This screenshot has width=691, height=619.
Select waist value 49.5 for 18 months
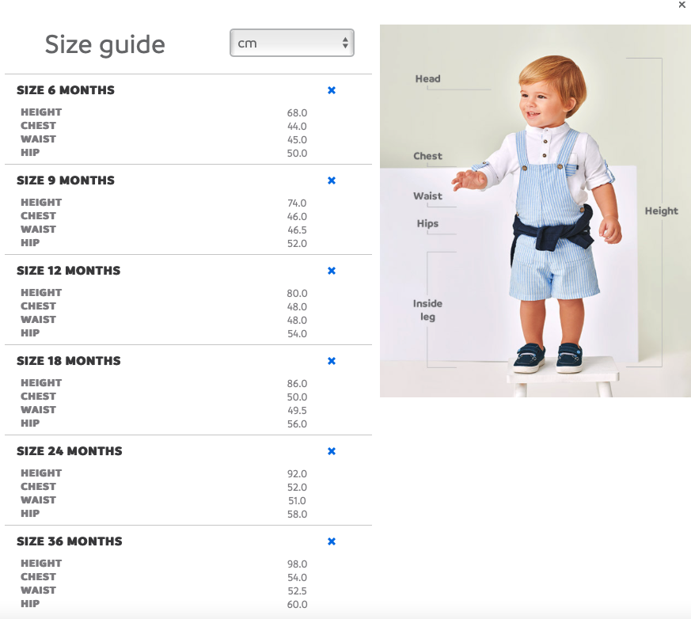[x=297, y=411]
